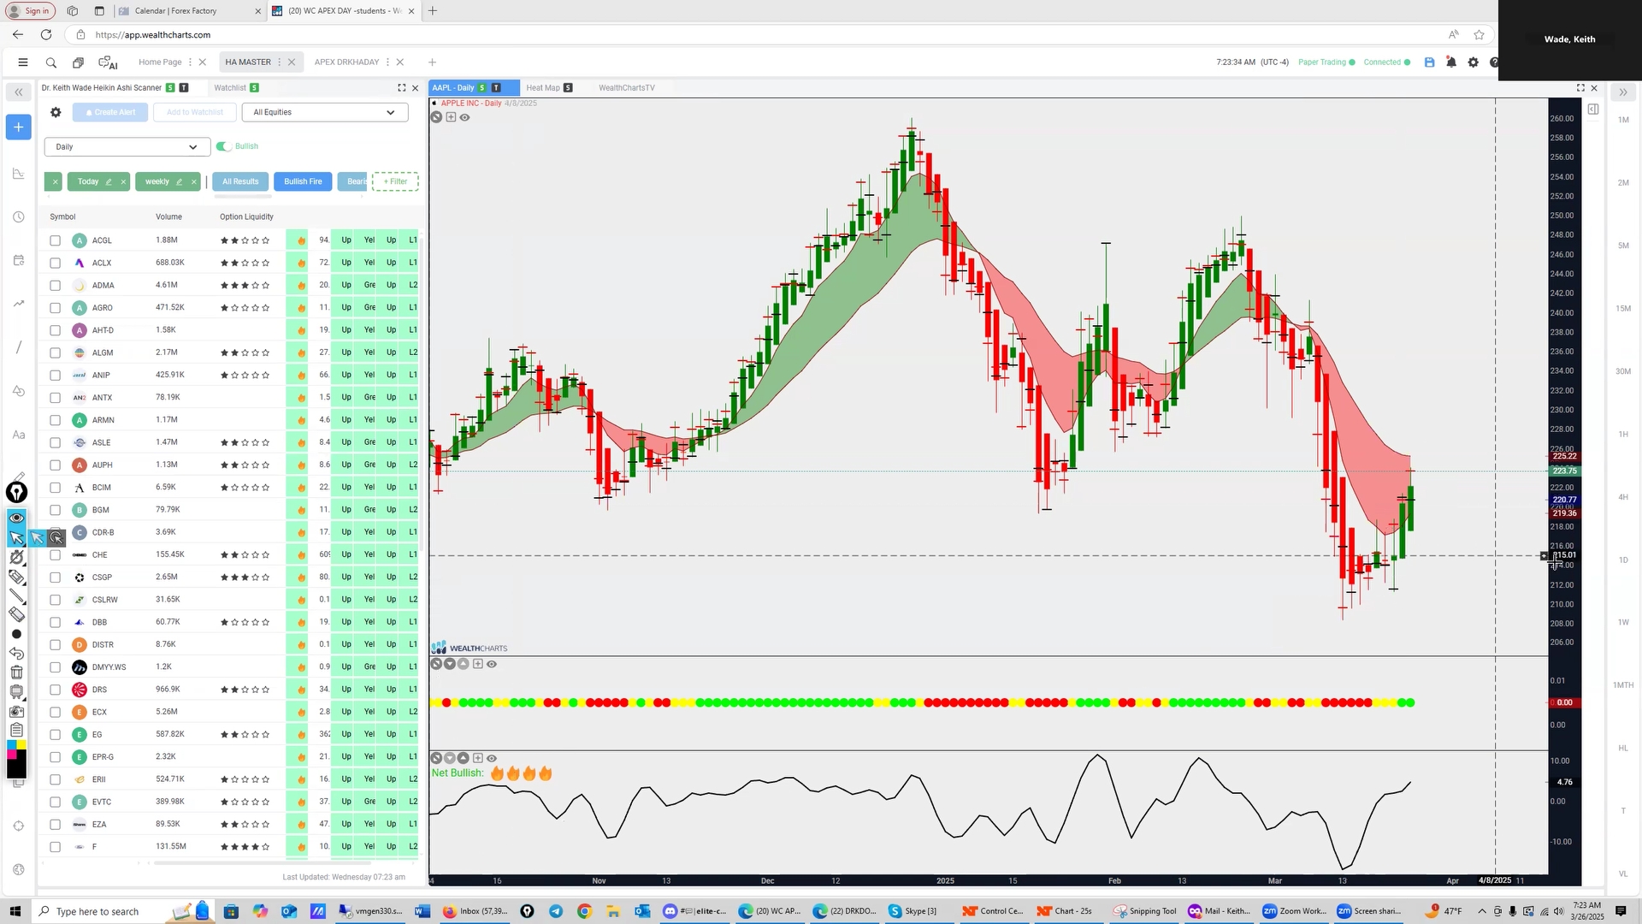Switch to WealthChartsTV tab
Viewport: 1642px width, 924px height.
tap(627, 88)
